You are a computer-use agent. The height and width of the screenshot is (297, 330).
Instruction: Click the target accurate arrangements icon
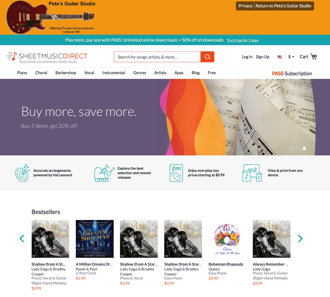coord(22,173)
